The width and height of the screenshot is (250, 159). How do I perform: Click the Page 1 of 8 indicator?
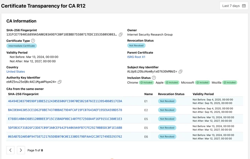coord(35,150)
